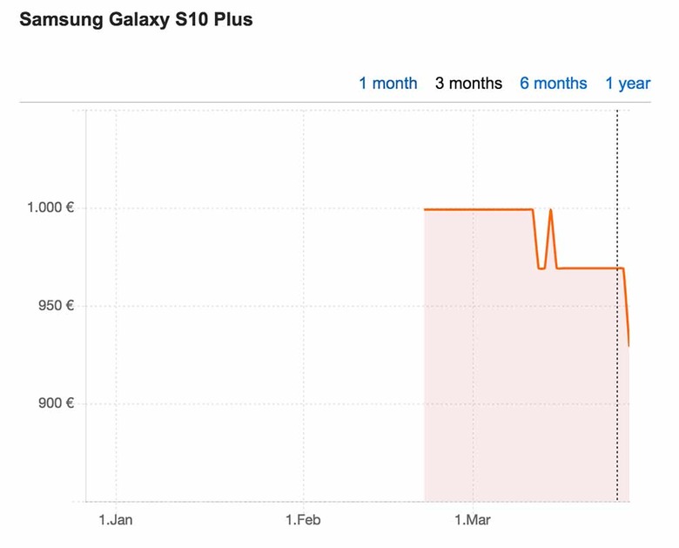Click the Samsung Galaxy S10 Plus title
The height and width of the screenshot is (548, 679).
(136, 19)
